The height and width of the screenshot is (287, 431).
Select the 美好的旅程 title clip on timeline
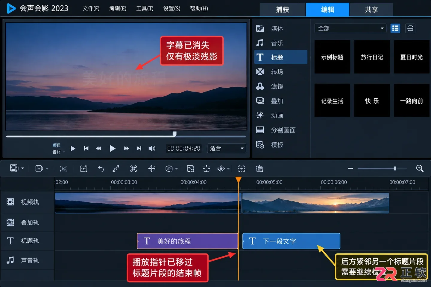(x=187, y=241)
